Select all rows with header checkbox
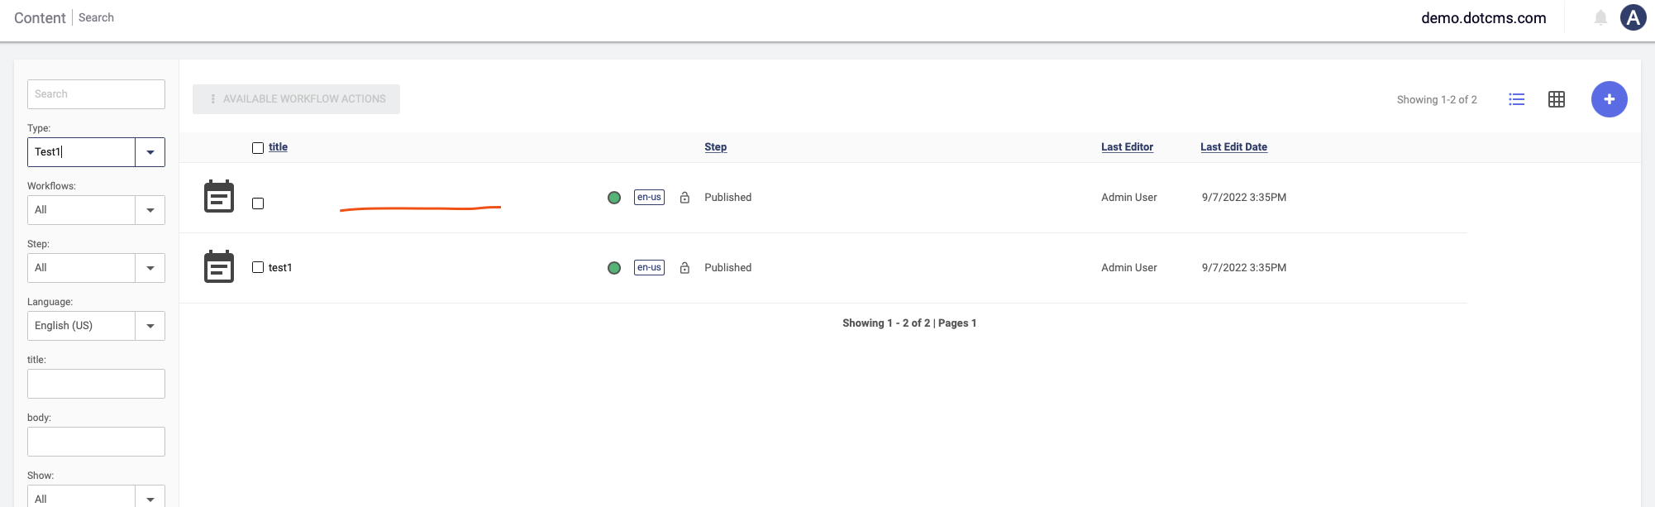 coord(258,148)
